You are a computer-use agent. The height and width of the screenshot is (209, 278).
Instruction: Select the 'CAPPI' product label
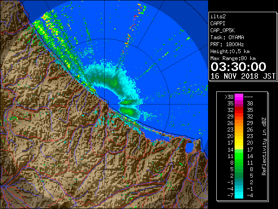tap(218, 24)
